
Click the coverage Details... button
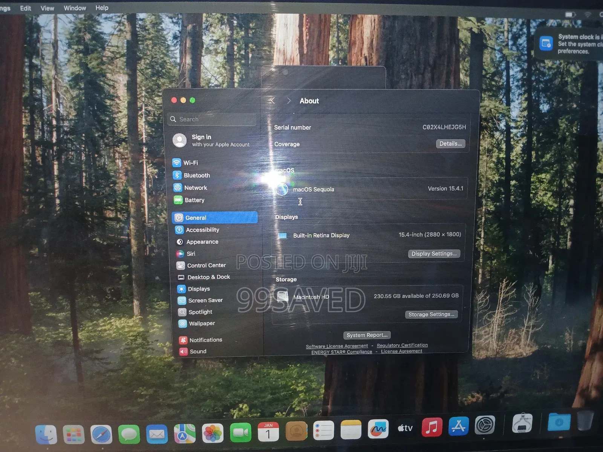(x=451, y=144)
